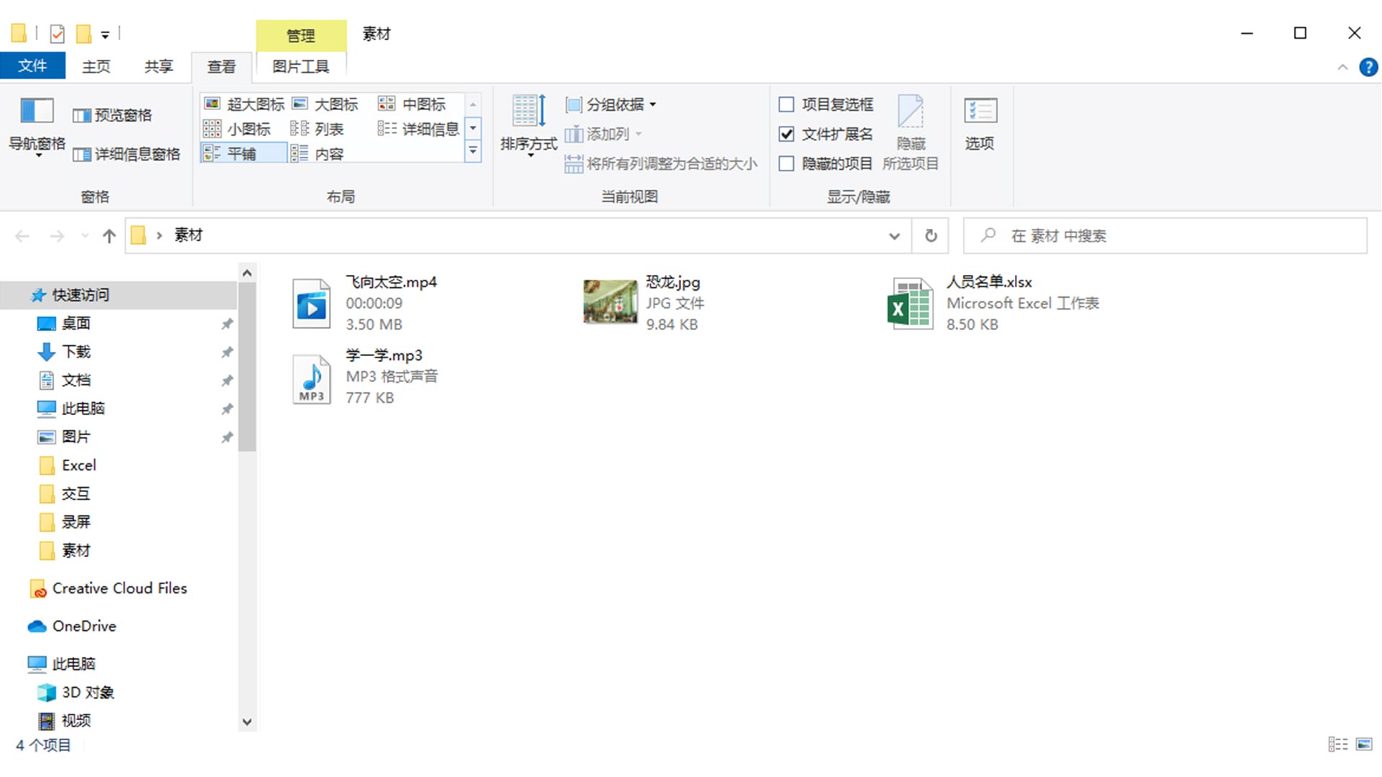Click the refresh button beside address bar
Viewport: 1382px width, 777px height.
pyautogui.click(x=931, y=236)
